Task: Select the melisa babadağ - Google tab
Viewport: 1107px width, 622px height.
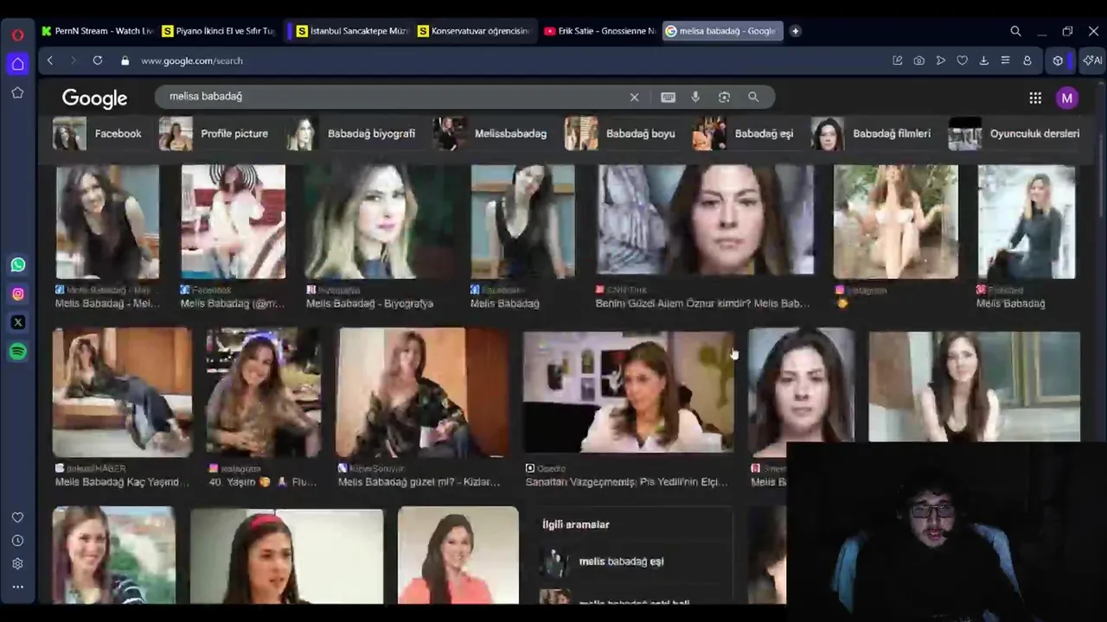Action: point(722,31)
